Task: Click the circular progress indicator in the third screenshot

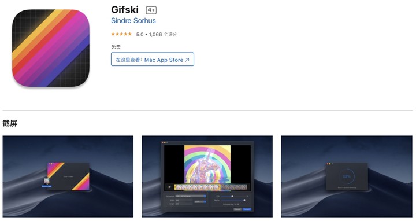Action: 347,176
